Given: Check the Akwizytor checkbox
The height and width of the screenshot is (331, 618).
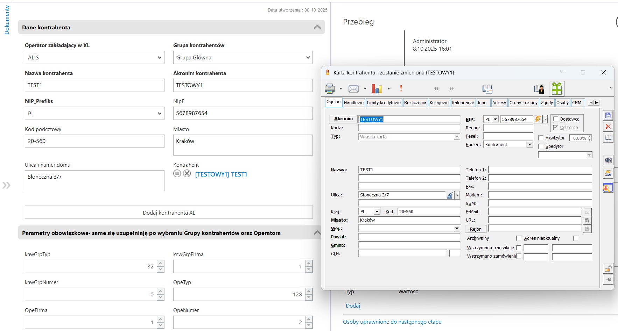Looking at the screenshot, I should (x=541, y=138).
